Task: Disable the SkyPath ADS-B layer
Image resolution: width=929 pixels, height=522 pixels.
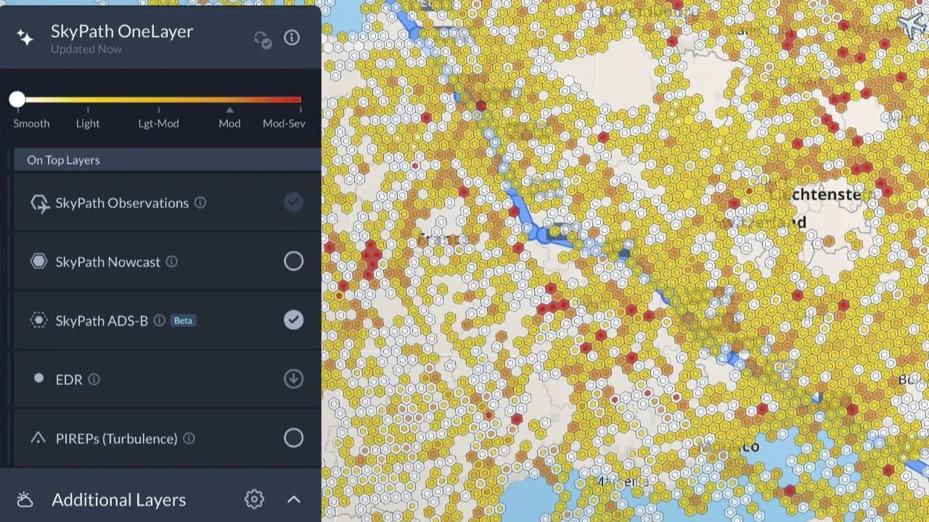Action: (x=293, y=320)
